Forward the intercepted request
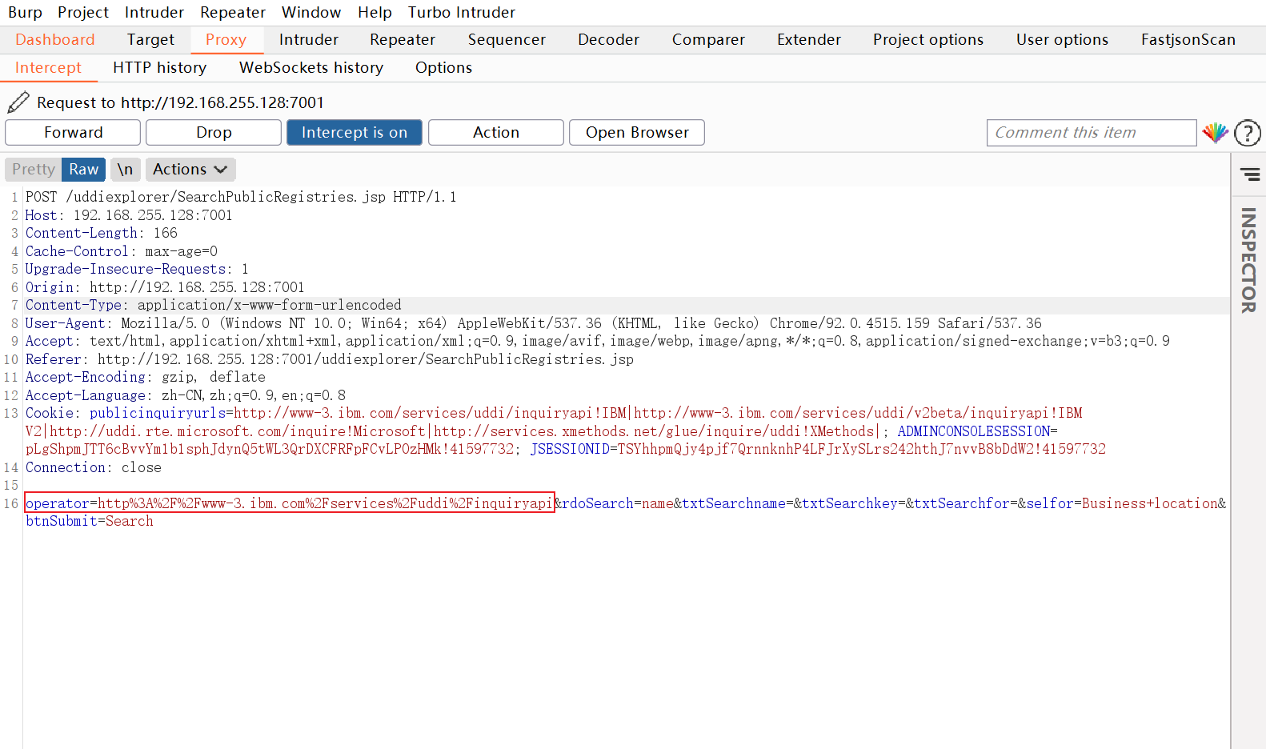1266x749 pixels. 73,133
